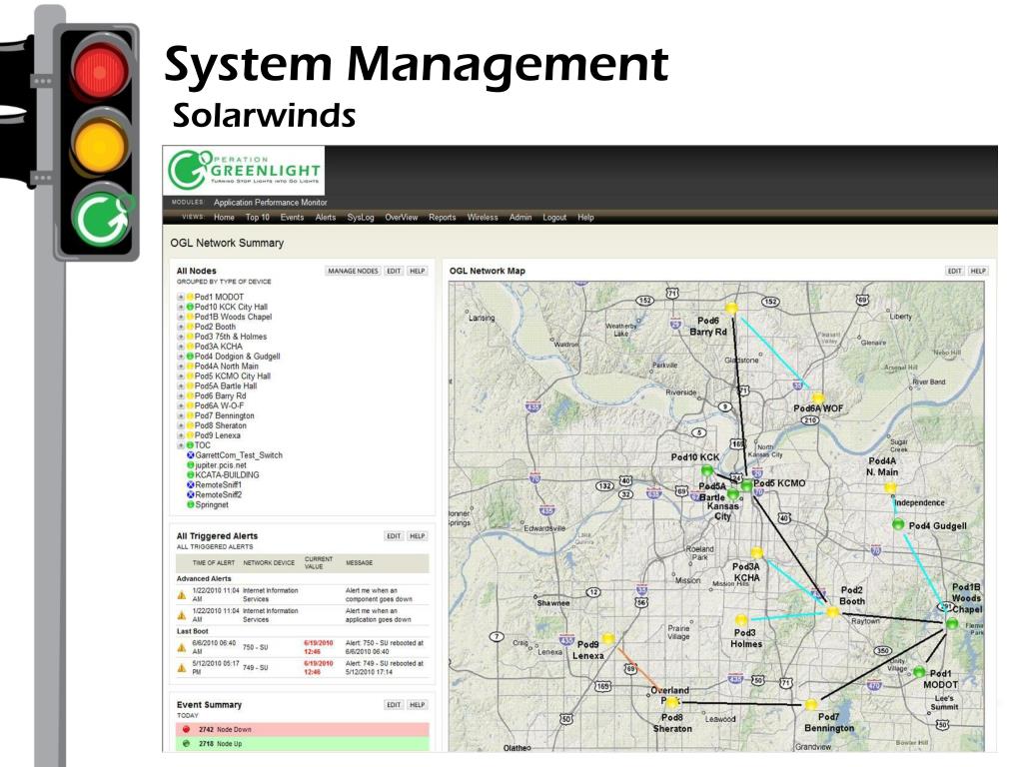Click the warning icon for the 750 - SU alert
The height and width of the screenshot is (767, 1023).
pos(182,647)
